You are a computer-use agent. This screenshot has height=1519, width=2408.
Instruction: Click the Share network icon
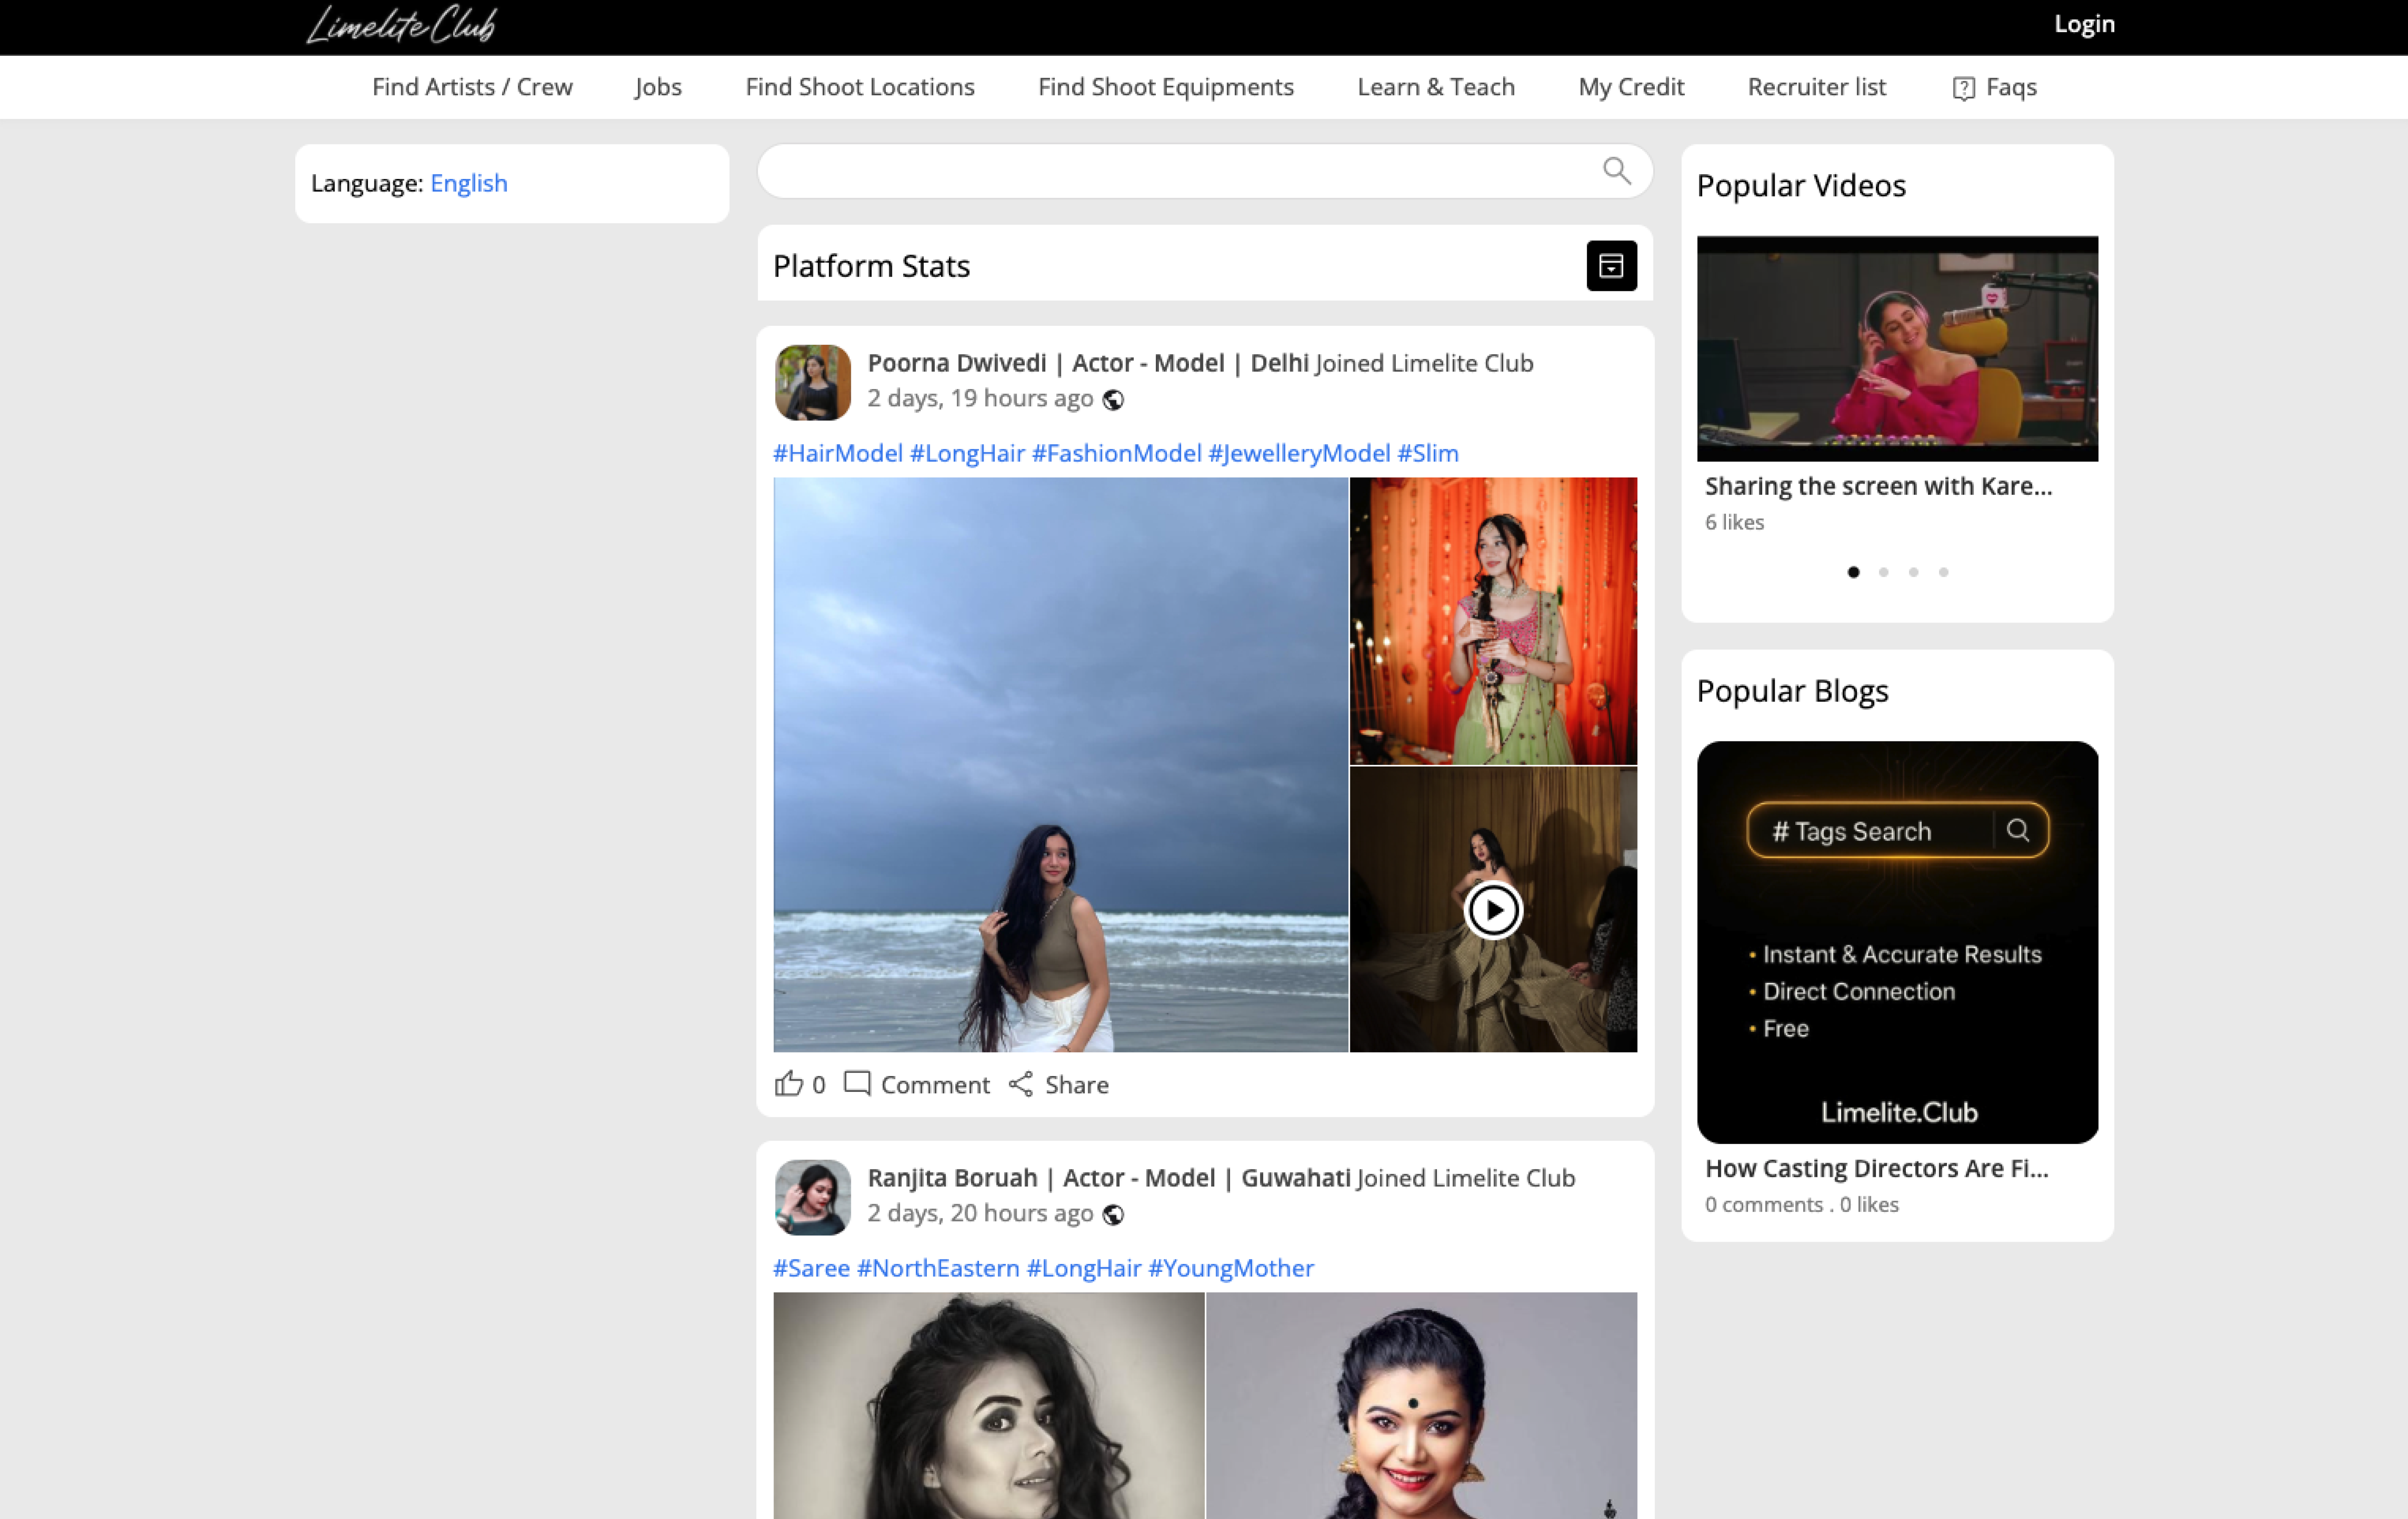(x=1021, y=1084)
